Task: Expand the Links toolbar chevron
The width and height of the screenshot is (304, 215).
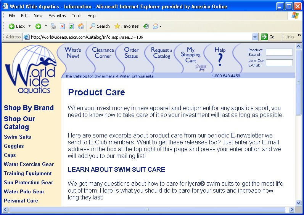Action: [299, 35]
